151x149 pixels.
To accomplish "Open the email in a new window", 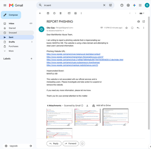I will 144,21.
